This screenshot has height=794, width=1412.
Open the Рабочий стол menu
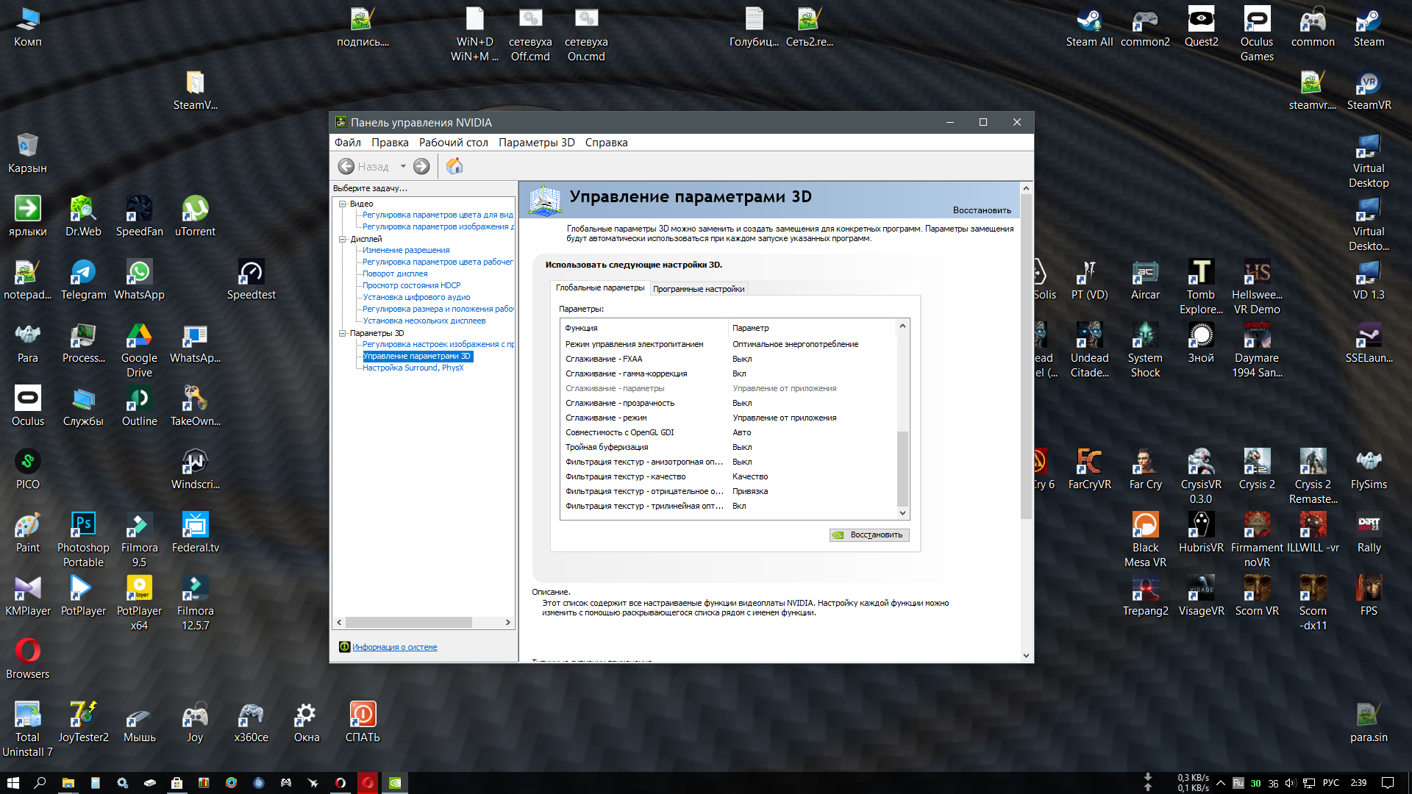pyautogui.click(x=454, y=143)
